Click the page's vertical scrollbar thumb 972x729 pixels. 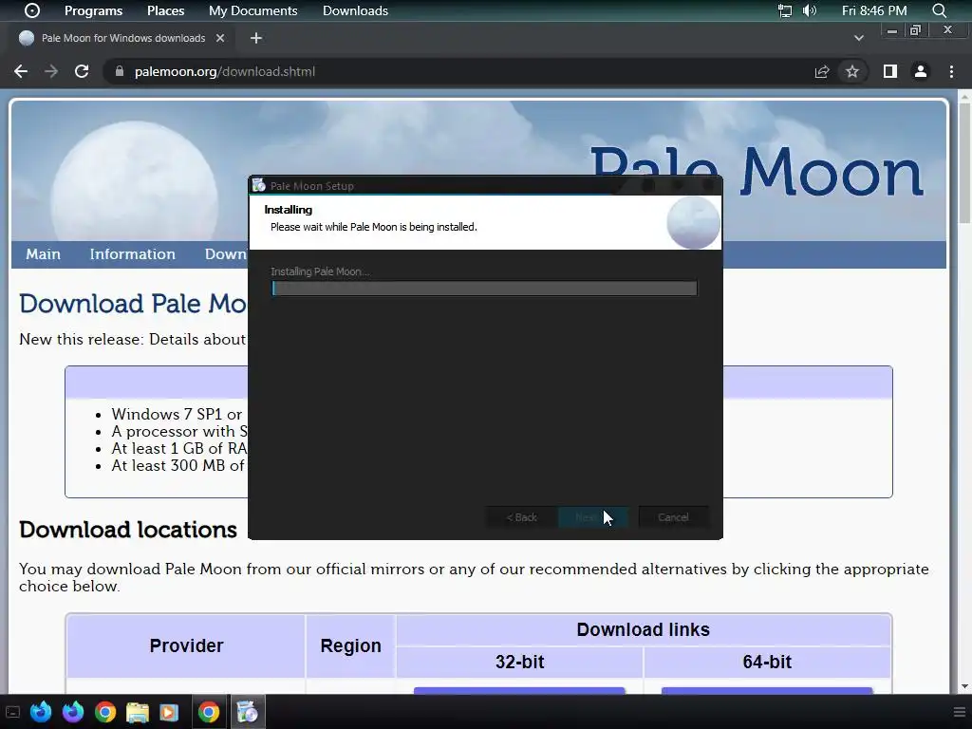point(965,162)
